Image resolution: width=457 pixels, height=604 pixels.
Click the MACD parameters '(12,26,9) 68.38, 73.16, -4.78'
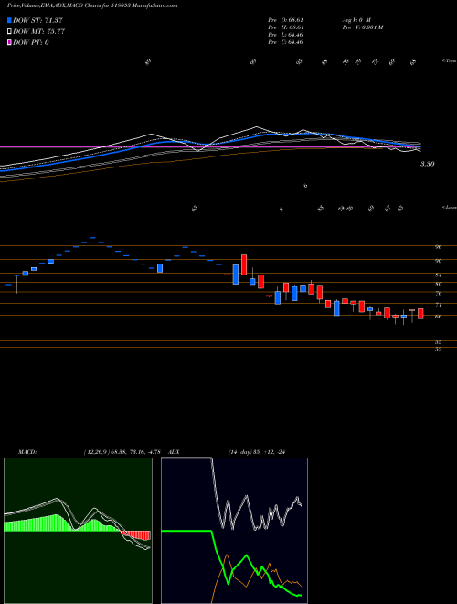pos(122,452)
